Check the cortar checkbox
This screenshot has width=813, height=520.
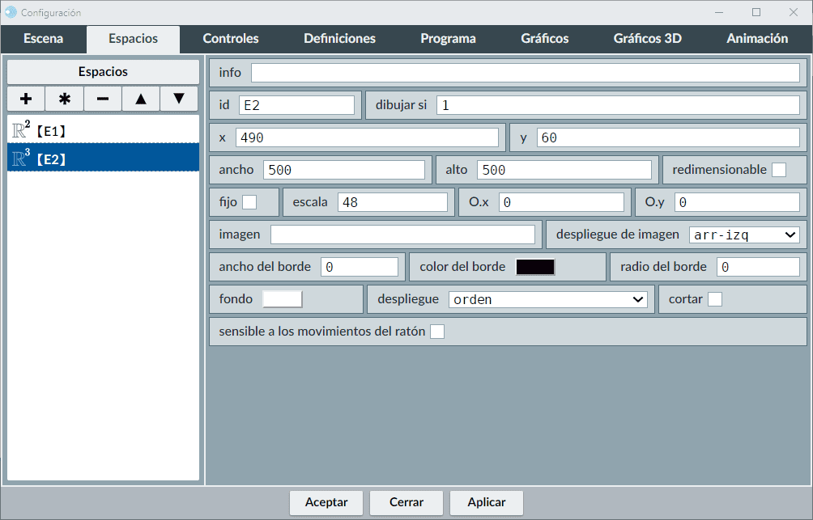click(715, 299)
